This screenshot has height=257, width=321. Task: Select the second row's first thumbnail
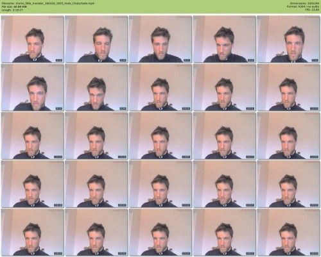click(33, 87)
